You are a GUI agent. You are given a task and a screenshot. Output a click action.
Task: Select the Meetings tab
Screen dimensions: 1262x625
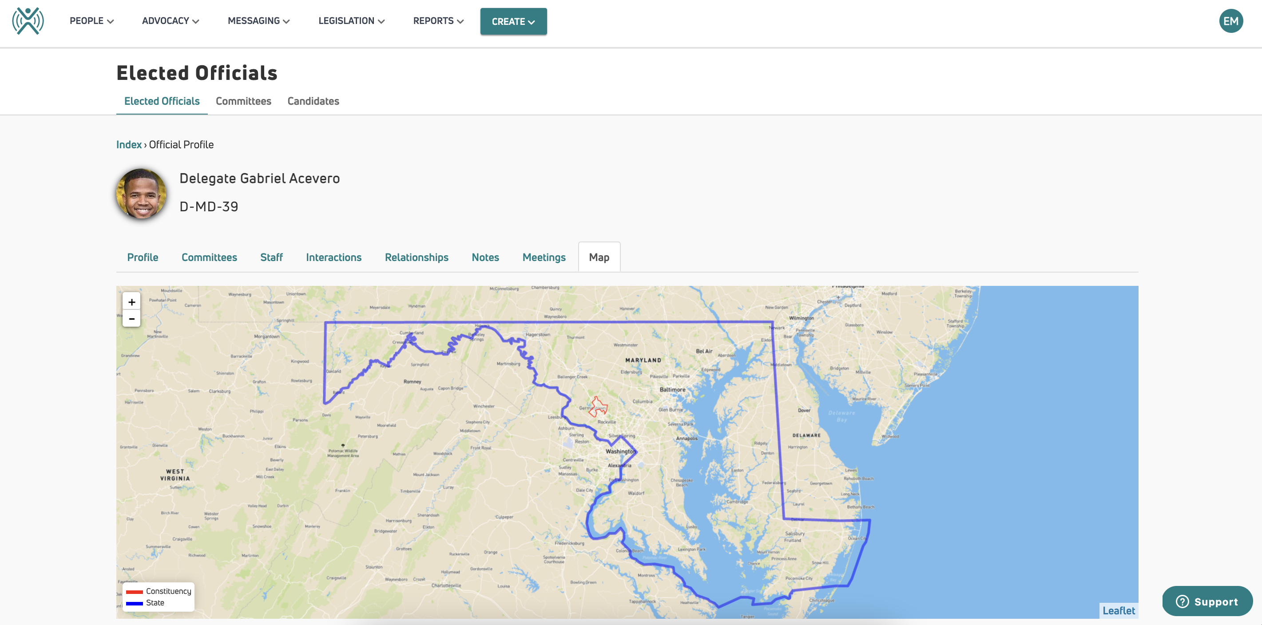[x=544, y=257]
